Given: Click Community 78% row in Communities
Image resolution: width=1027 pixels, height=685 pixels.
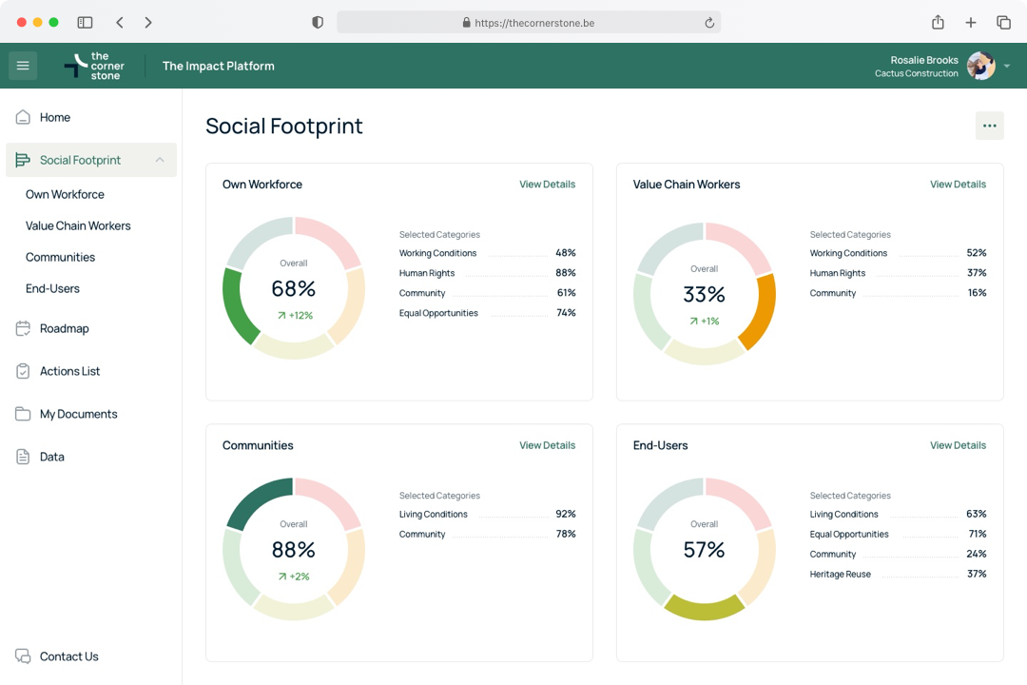Looking at the screenshot, I should tap(487, 534).
